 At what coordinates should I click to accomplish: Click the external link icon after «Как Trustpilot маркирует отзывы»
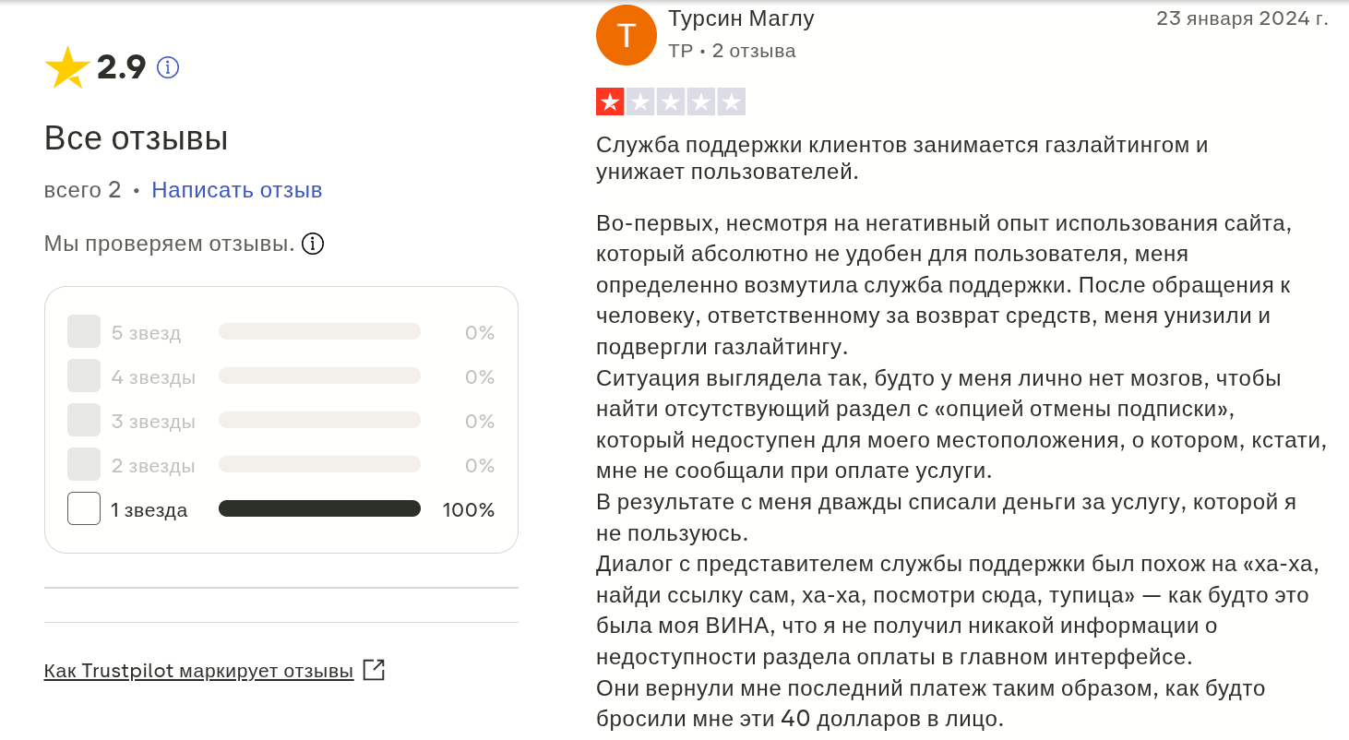373,671
